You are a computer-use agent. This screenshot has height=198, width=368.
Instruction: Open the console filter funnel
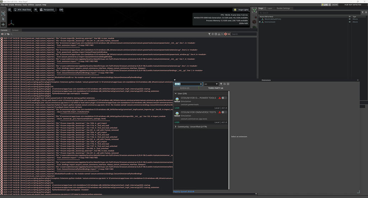209,34
